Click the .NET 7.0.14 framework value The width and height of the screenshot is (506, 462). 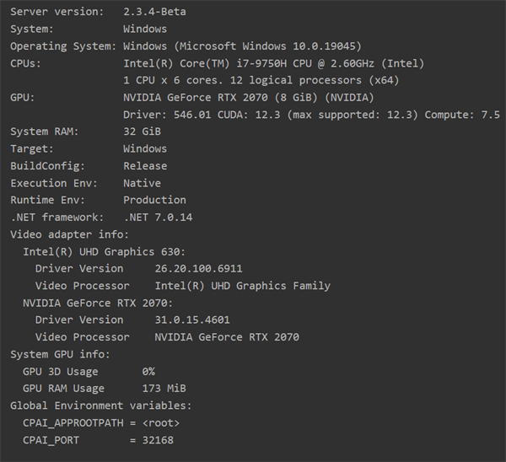[159, 218]
